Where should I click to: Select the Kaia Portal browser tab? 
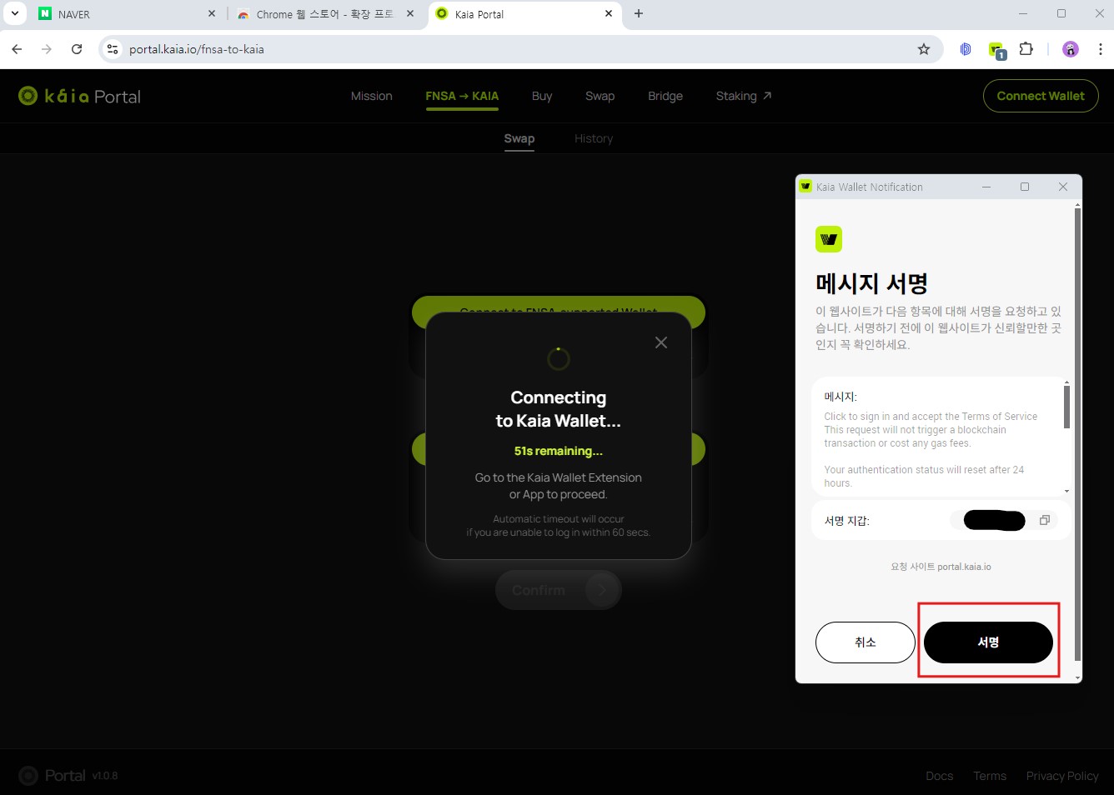pos(524,14)
